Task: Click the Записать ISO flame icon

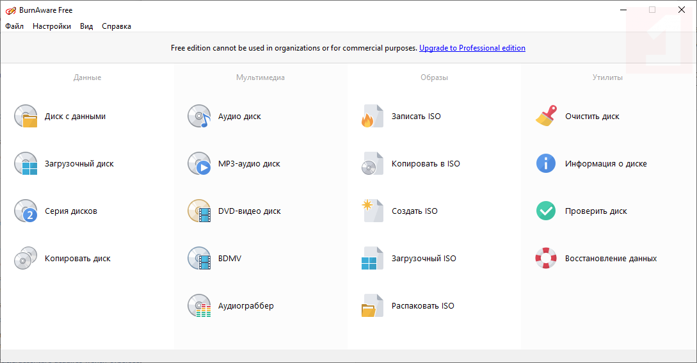Action: point(373,116)
